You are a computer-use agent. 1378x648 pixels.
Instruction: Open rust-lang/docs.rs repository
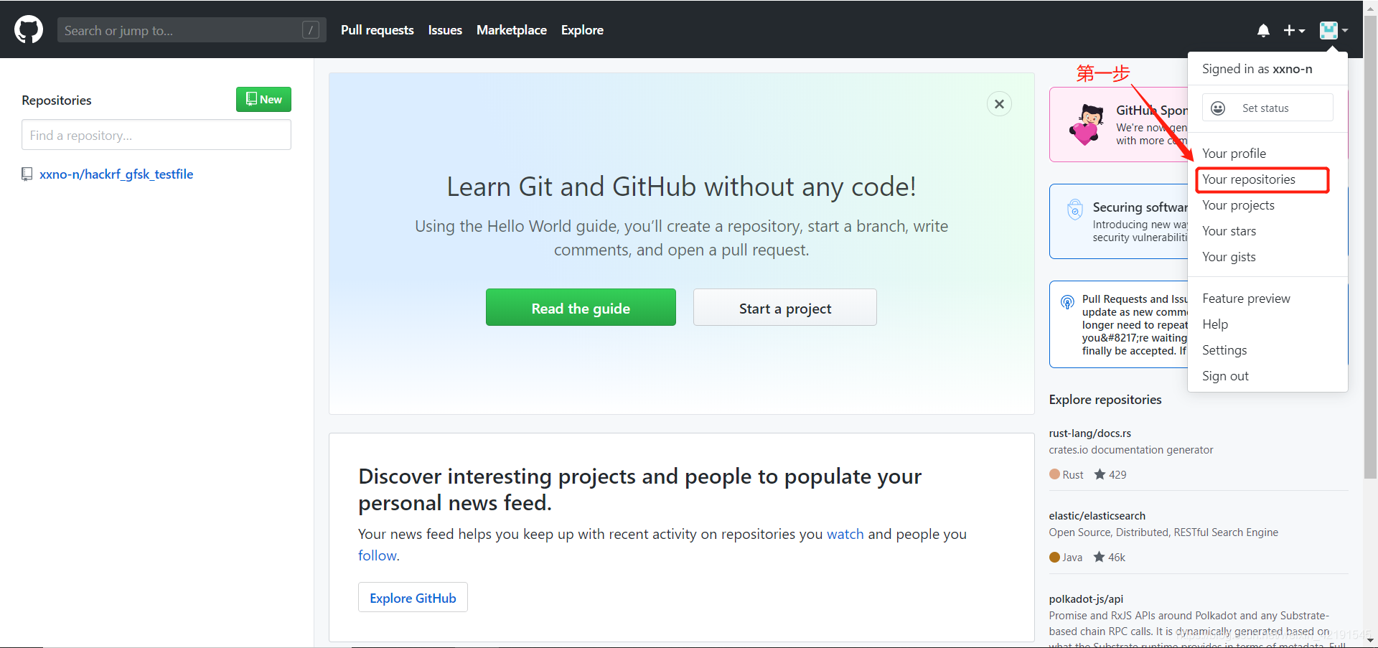[1089, 433]
